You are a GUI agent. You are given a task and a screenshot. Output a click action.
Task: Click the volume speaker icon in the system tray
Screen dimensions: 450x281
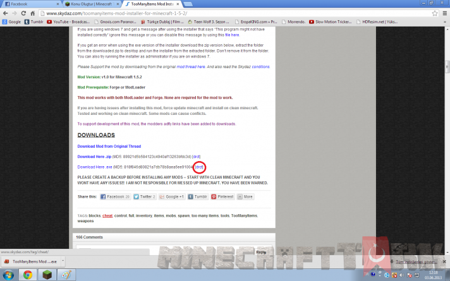[401, 275]
